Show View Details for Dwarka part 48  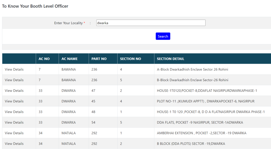point(14,112)
